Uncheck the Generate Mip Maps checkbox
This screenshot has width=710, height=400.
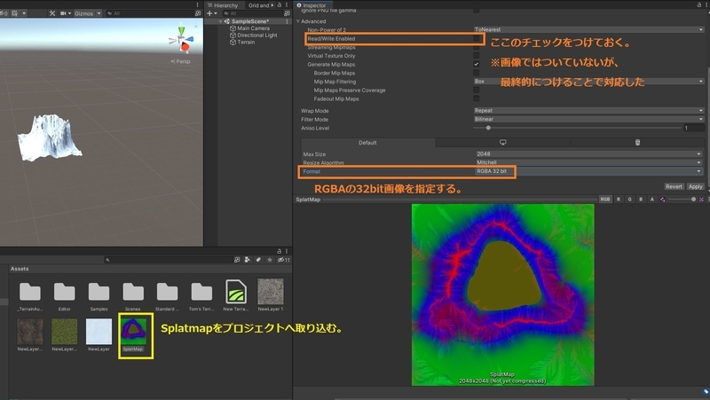477,64
